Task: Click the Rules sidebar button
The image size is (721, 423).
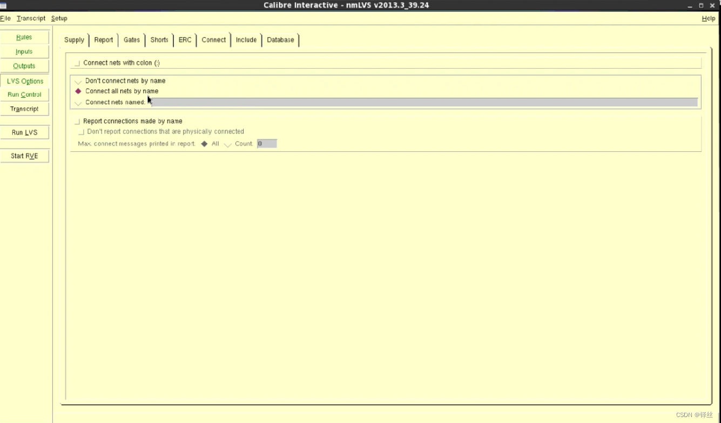Action: pos(24,37)
